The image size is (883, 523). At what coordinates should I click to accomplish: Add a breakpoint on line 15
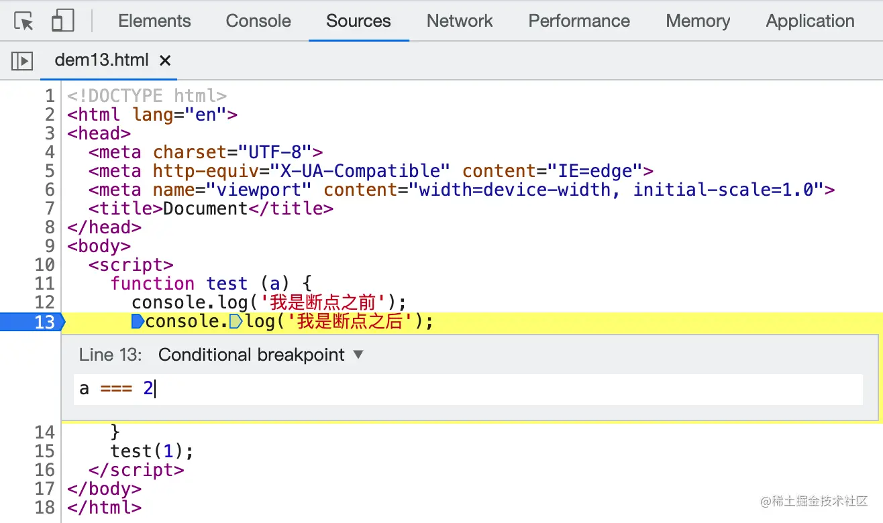coord(44,451)
